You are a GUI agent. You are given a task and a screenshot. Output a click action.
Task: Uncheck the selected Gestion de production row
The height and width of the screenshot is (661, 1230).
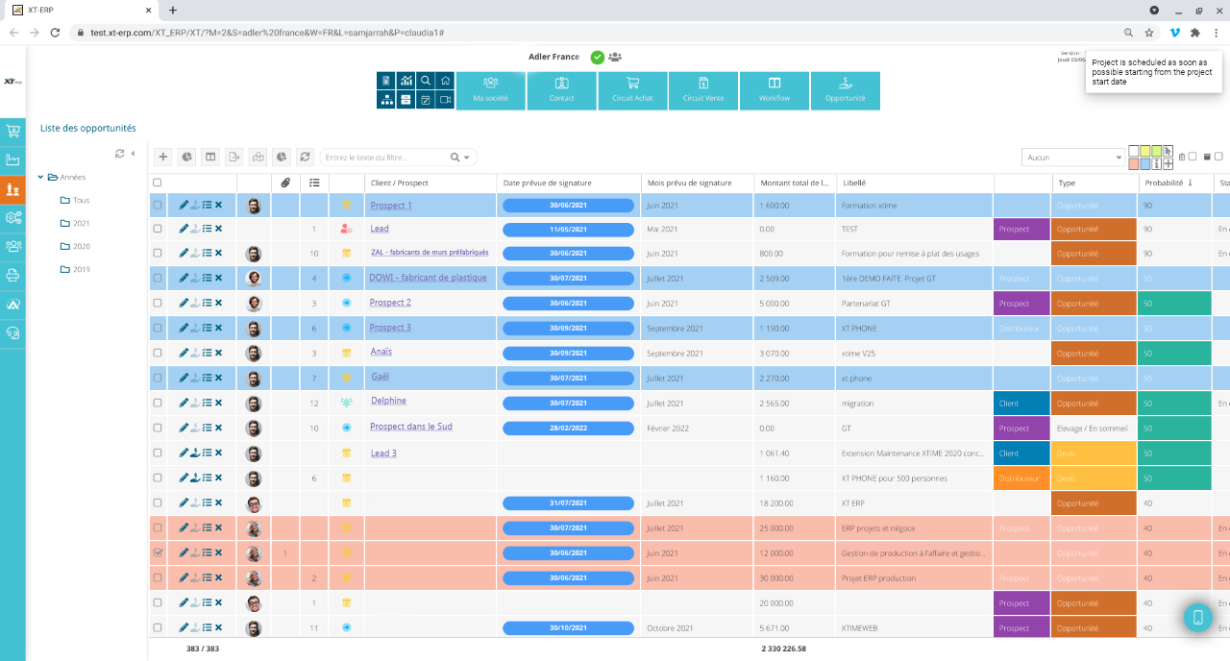[159, 552]
